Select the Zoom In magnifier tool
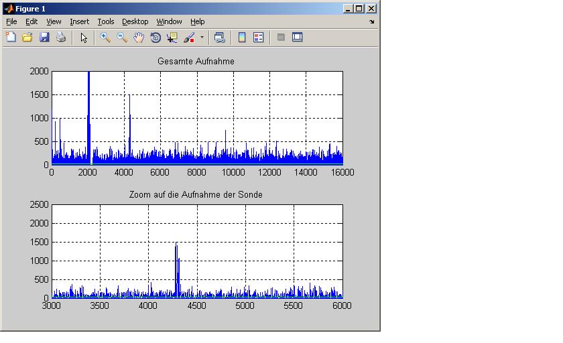This screenshot has height=343, width=563. (x=105, y=38)
